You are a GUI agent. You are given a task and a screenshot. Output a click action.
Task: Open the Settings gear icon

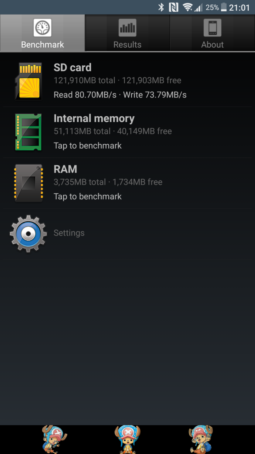[x=28, y=233]
